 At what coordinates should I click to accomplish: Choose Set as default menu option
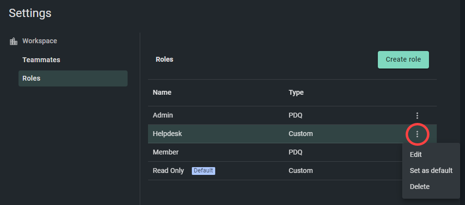point(431,171)
